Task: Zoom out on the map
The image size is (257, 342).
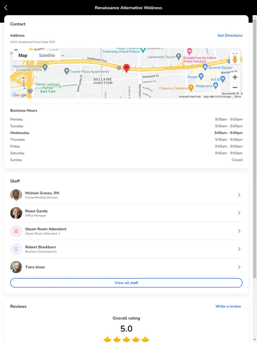Action: point(235,87)
